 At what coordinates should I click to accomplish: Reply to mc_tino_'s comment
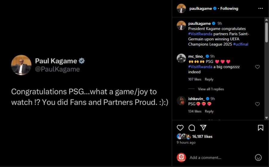point(209,79)
